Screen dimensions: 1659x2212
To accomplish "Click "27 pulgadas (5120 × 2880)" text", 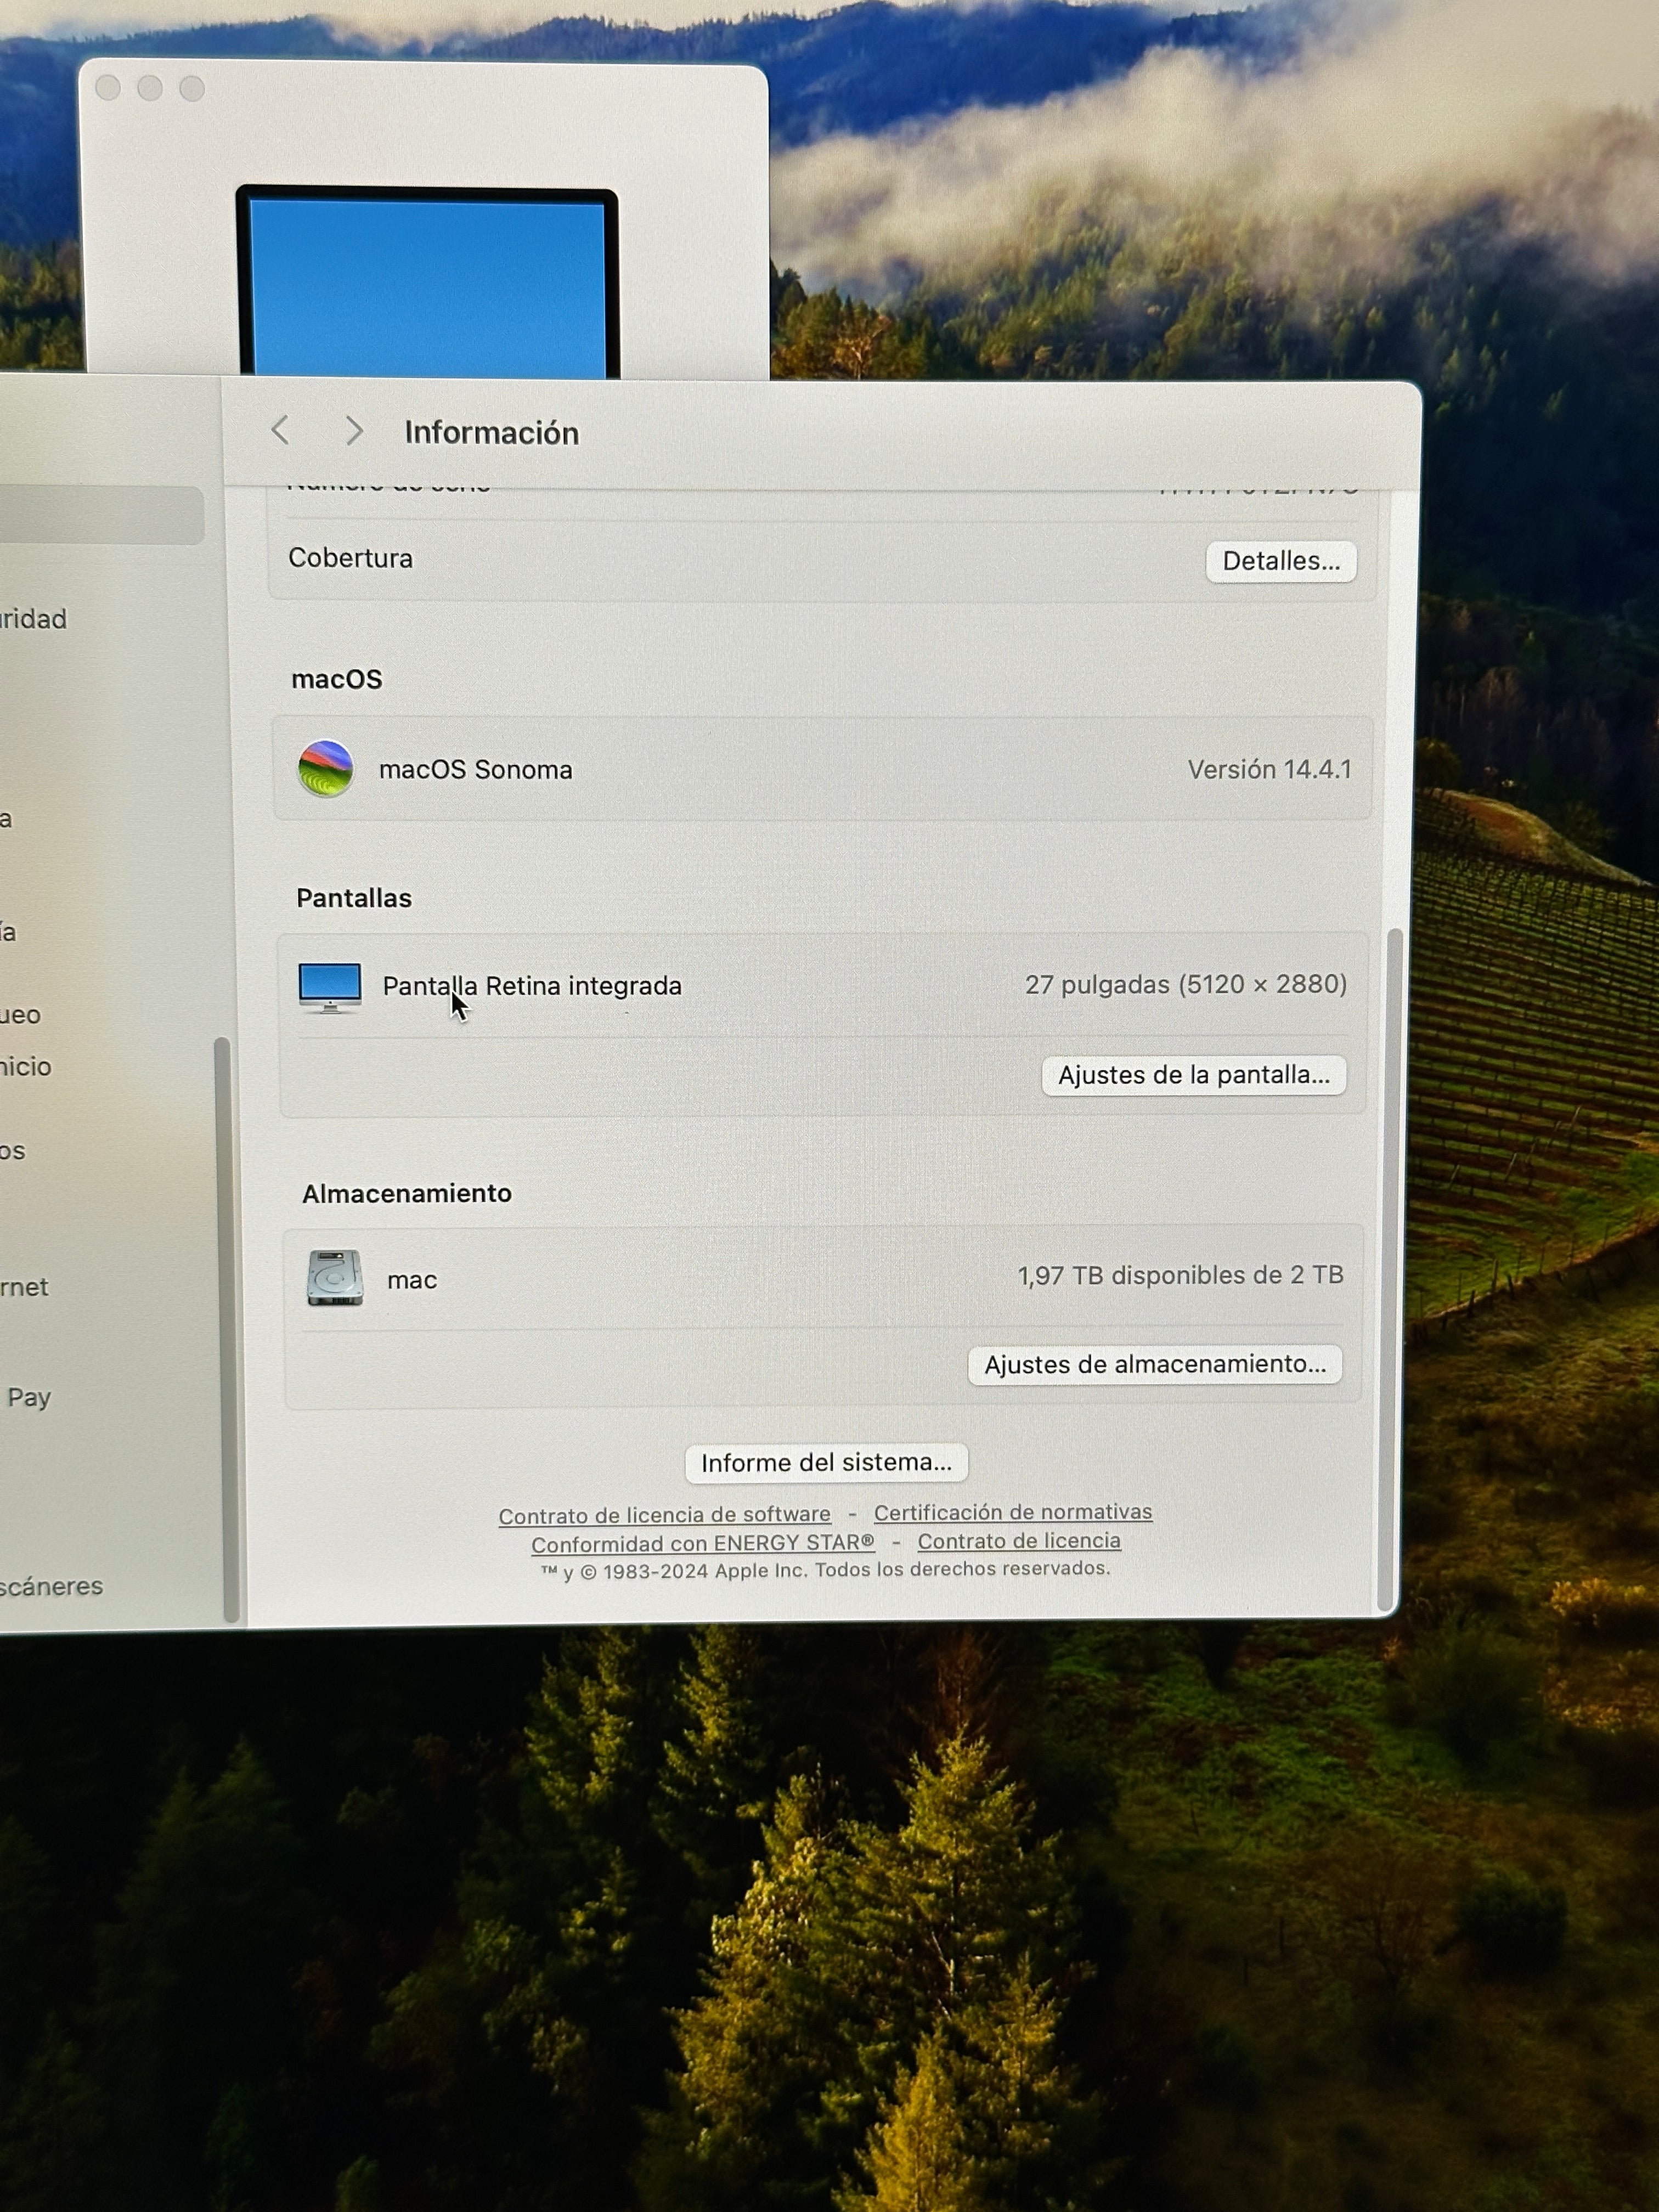I will point(1186,984).
